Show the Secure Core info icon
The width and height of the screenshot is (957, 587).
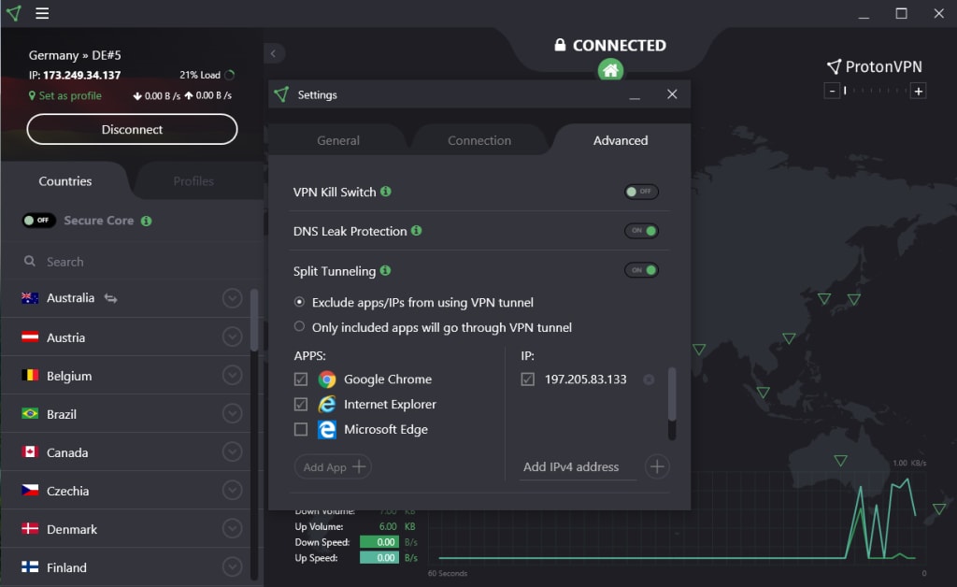pos(147,221)
